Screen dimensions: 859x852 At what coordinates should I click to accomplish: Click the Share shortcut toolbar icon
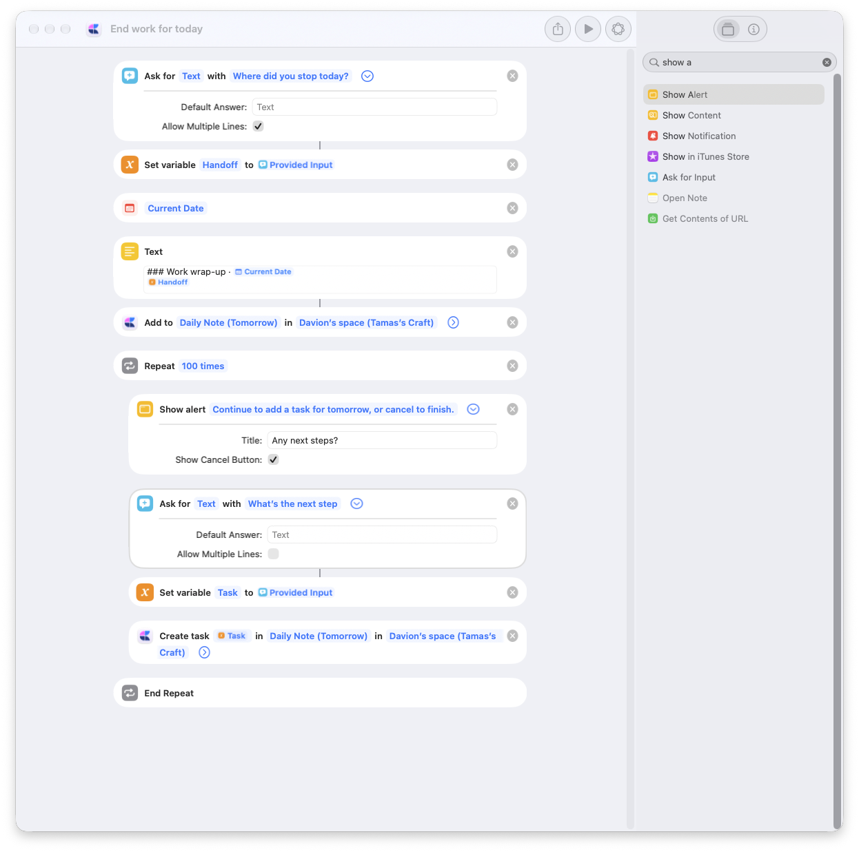[x=558, y=29]
